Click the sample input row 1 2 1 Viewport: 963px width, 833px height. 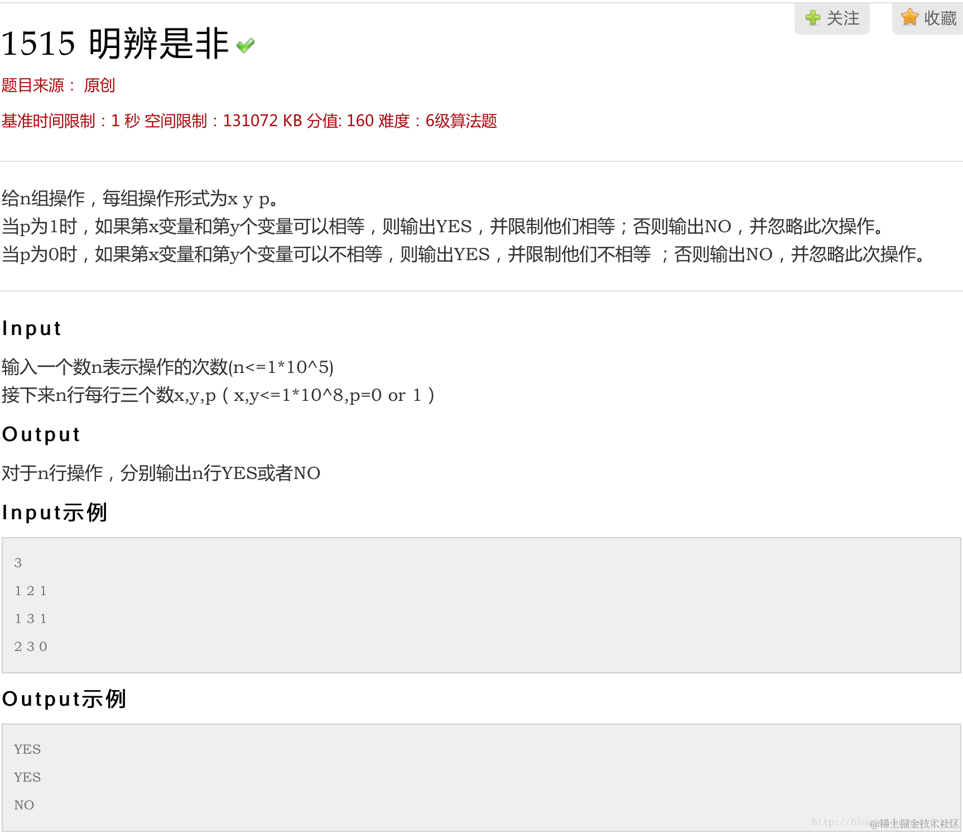pos(31,591)
